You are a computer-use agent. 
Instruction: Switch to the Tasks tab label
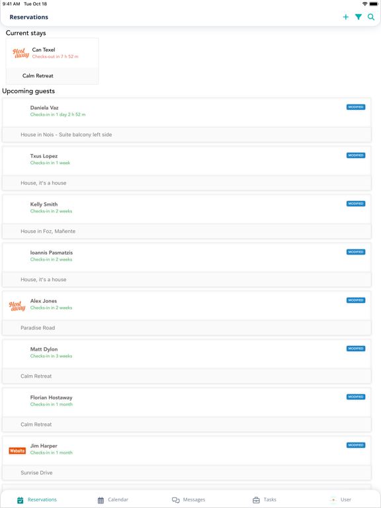pyautogui.click(x=270, y=499)
